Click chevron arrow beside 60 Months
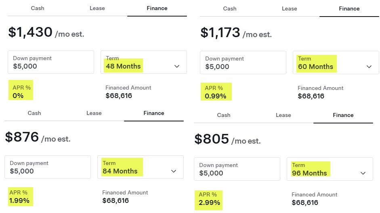 tap(369, 67)
